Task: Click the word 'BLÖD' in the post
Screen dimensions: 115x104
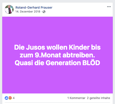Action: point(91,63)
